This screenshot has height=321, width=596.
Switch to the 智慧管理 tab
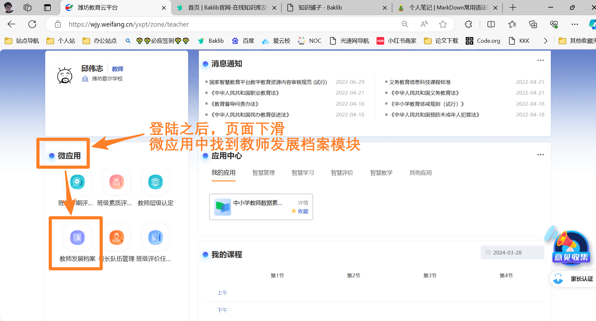click(x=263, y=173)
